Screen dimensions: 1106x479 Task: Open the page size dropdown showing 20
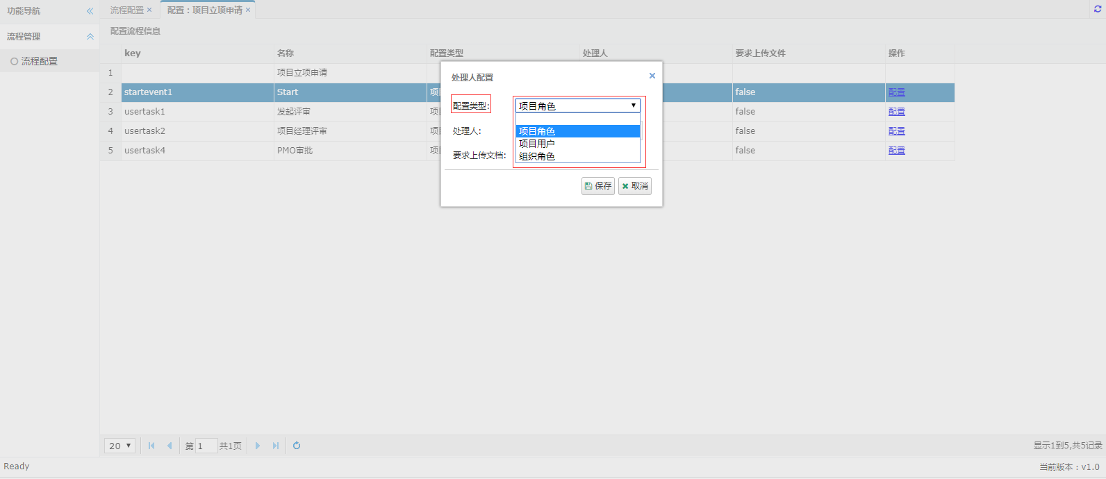pos(119,446)
